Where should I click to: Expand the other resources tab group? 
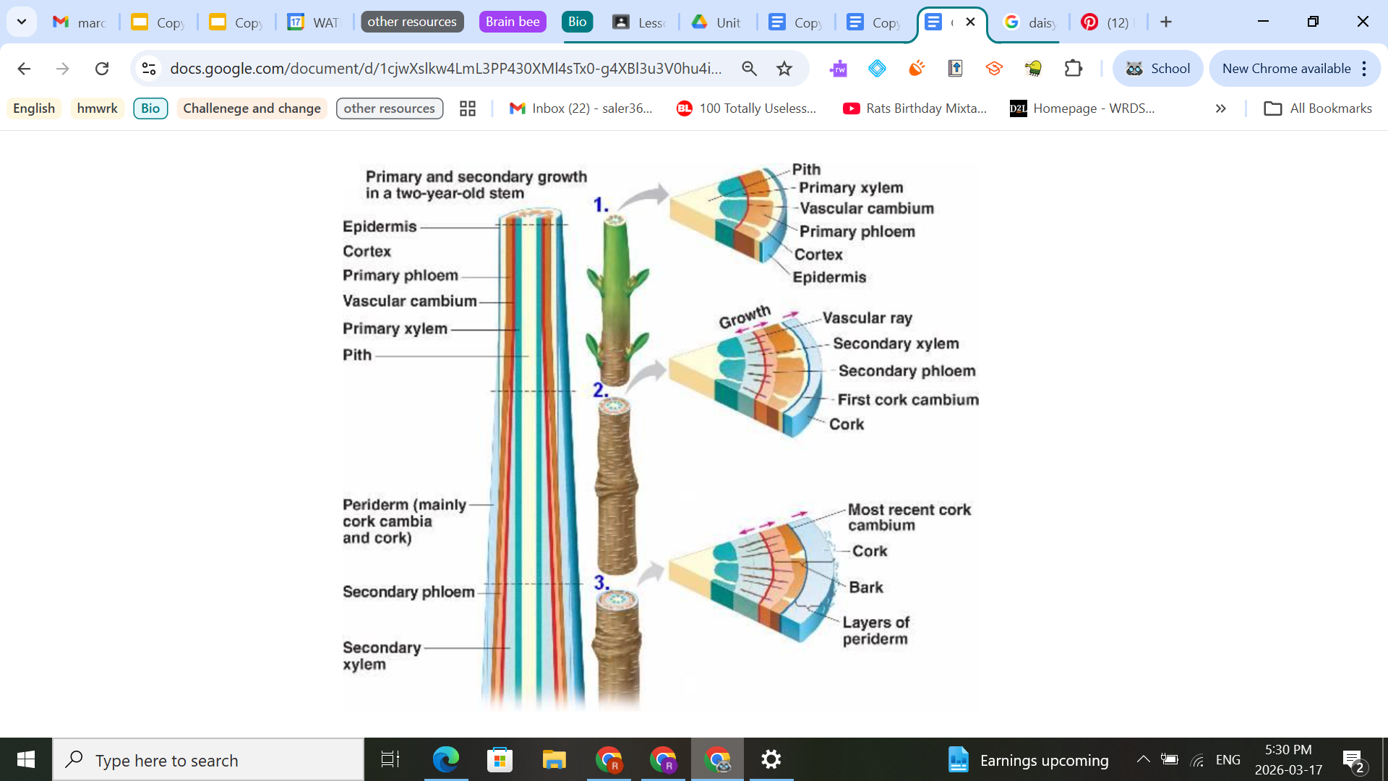tap(412, 22)
